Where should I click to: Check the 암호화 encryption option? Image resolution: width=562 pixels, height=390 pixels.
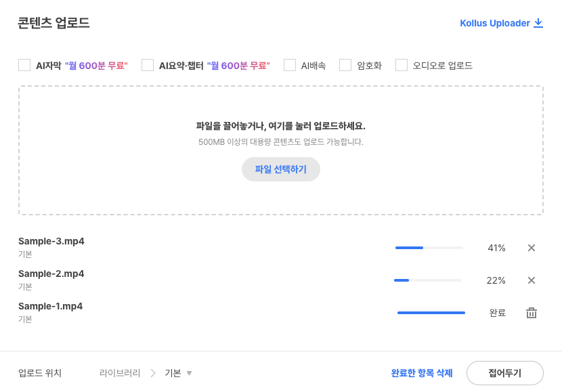tap(345, 65)
